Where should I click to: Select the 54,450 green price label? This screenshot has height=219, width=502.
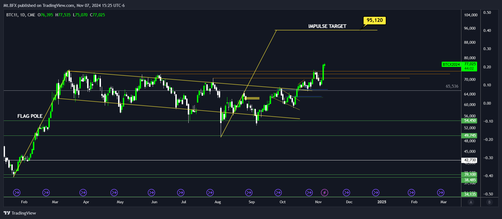(469, 121)
